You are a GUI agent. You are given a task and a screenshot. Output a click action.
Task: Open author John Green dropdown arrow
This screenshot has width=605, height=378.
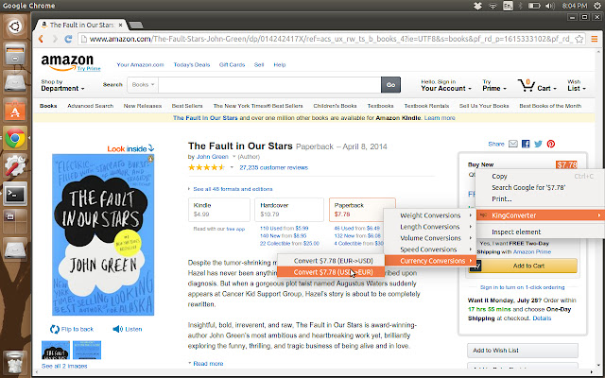point(233,157)
